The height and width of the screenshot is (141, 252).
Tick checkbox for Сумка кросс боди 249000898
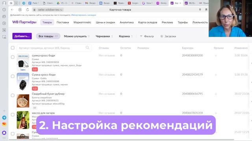[13, 76]
